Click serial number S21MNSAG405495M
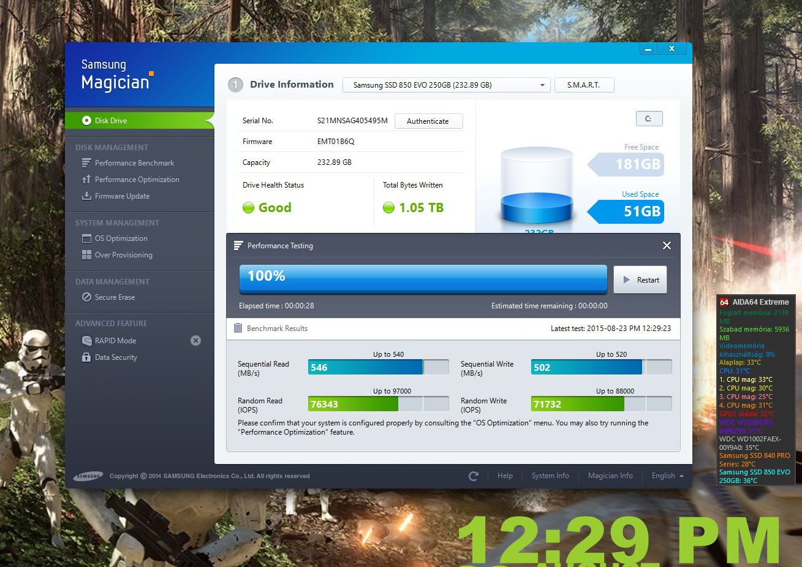The width and height of the screenshot is (802, 567). [352, 121]
